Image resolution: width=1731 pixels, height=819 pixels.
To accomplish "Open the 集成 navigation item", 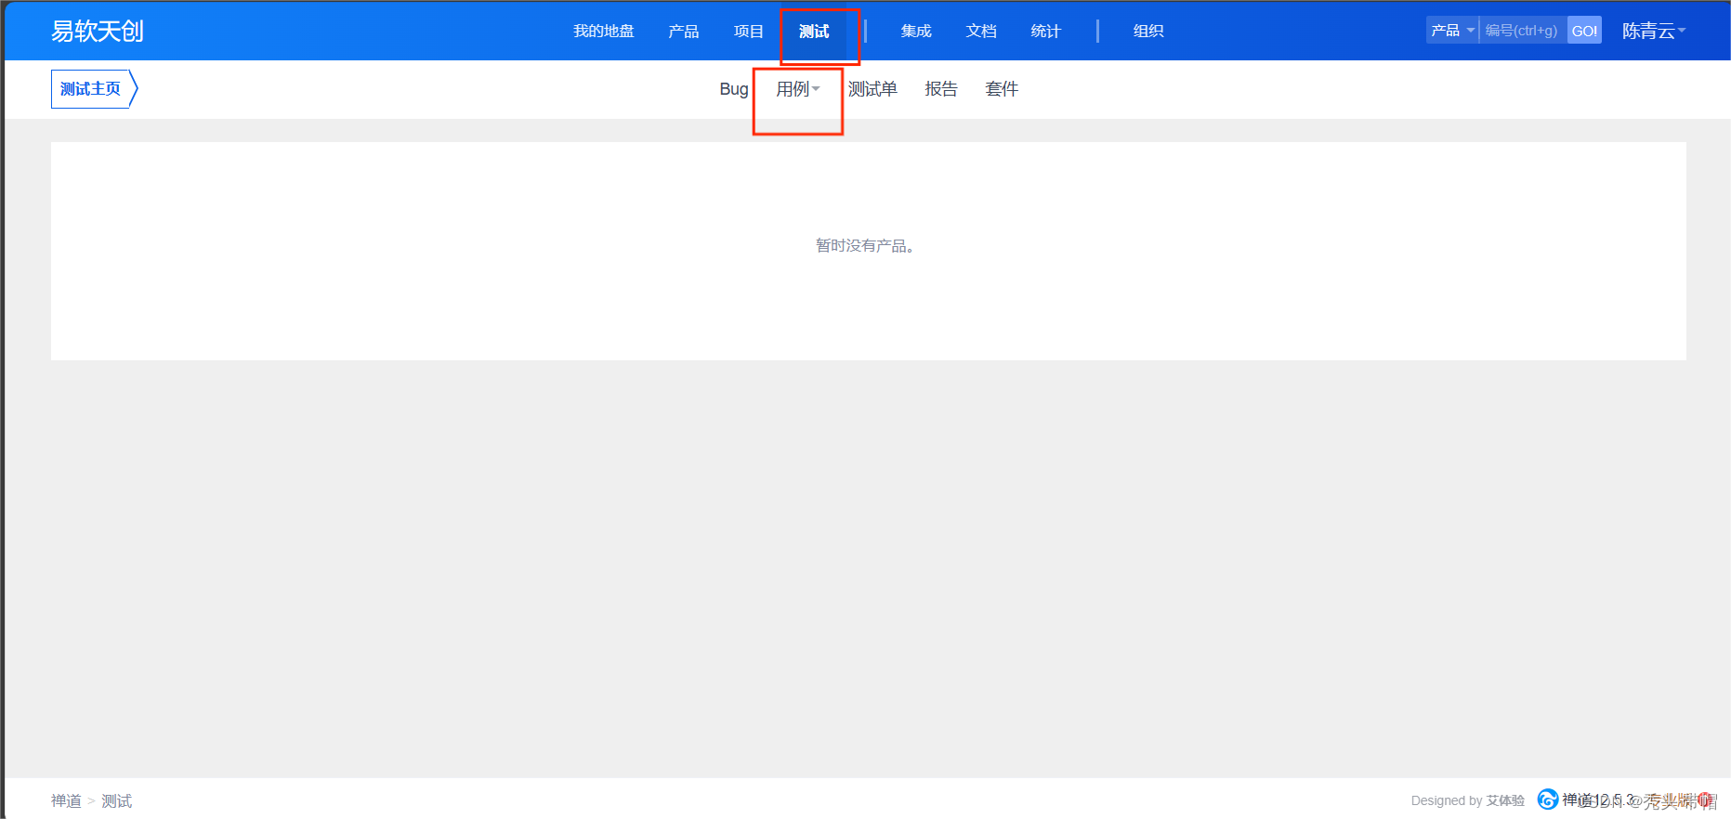I will pos(916,31).
